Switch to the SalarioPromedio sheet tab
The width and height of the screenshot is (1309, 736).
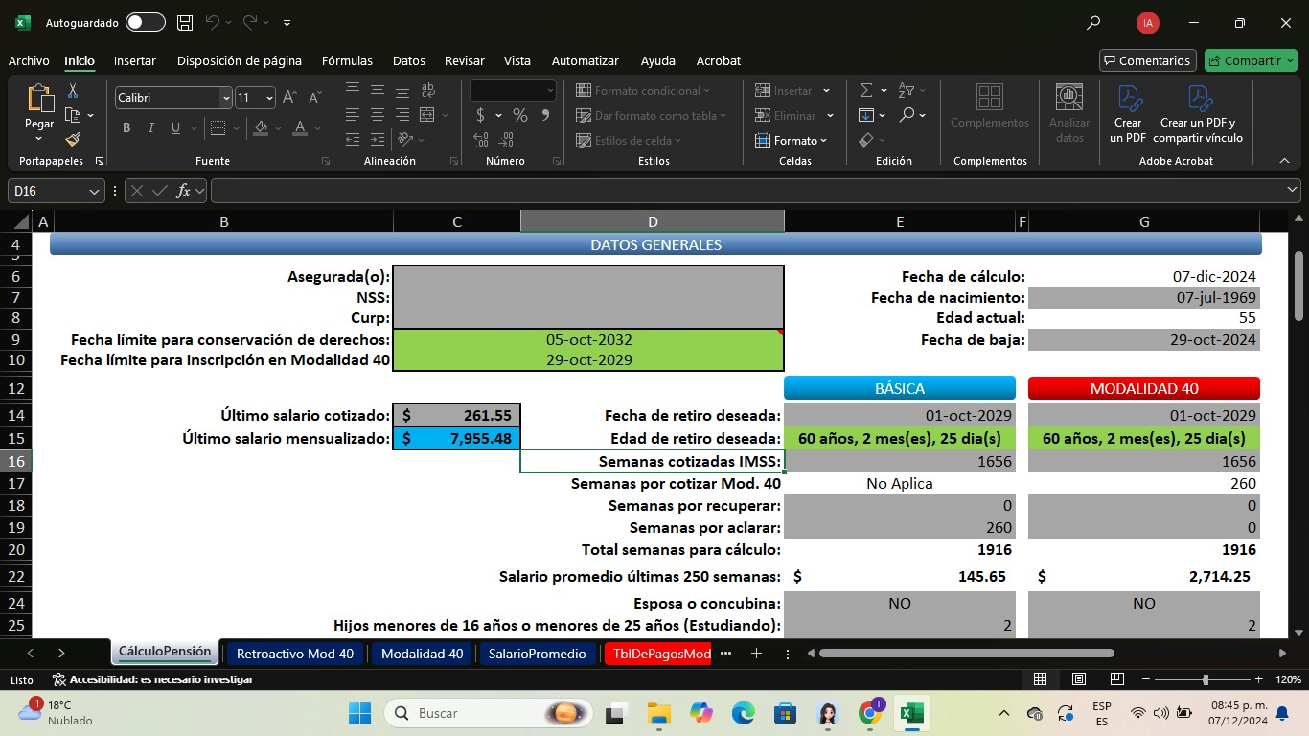(537, 654)
